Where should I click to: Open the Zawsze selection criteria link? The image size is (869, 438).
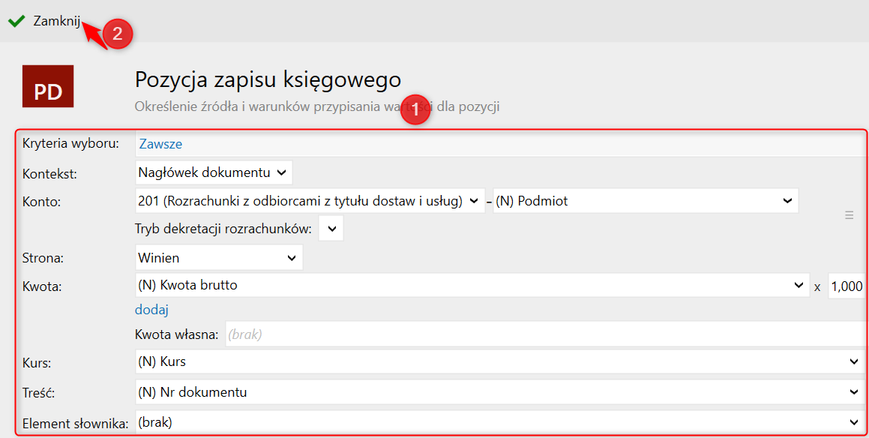click(160, 144)
